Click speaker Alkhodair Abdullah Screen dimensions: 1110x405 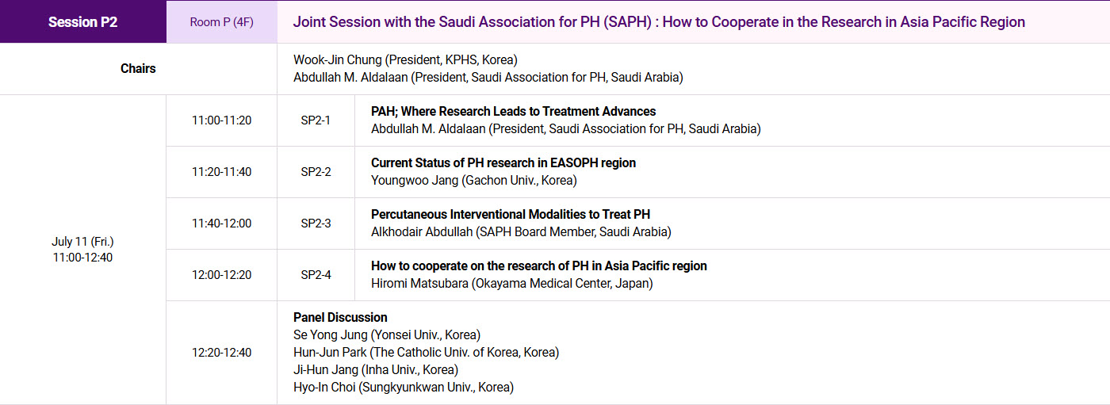(520, 232)
